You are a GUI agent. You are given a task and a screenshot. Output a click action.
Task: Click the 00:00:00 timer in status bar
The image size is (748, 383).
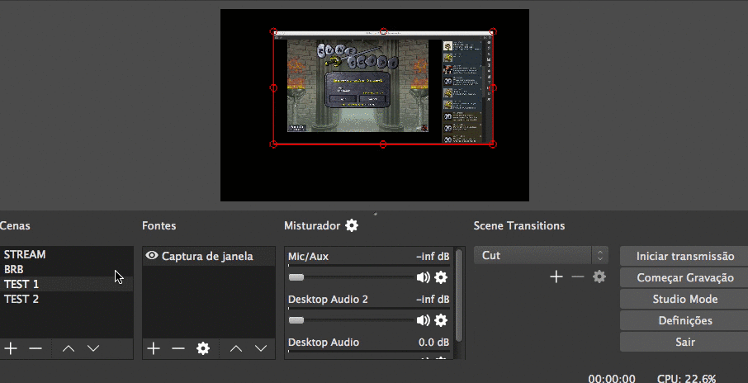(612, 379)
